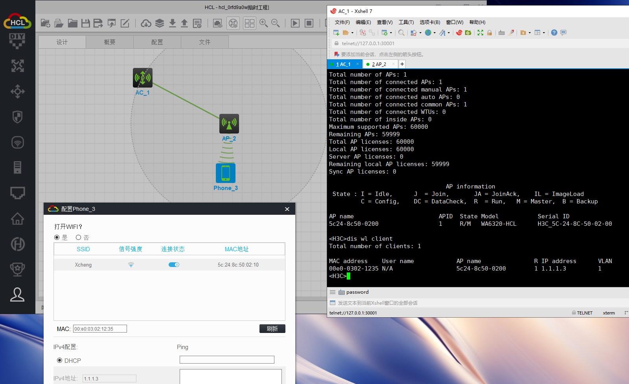The image size is (629, 384).
Task: Open the 配置 tab in HCL
Action: pos(157,42)
